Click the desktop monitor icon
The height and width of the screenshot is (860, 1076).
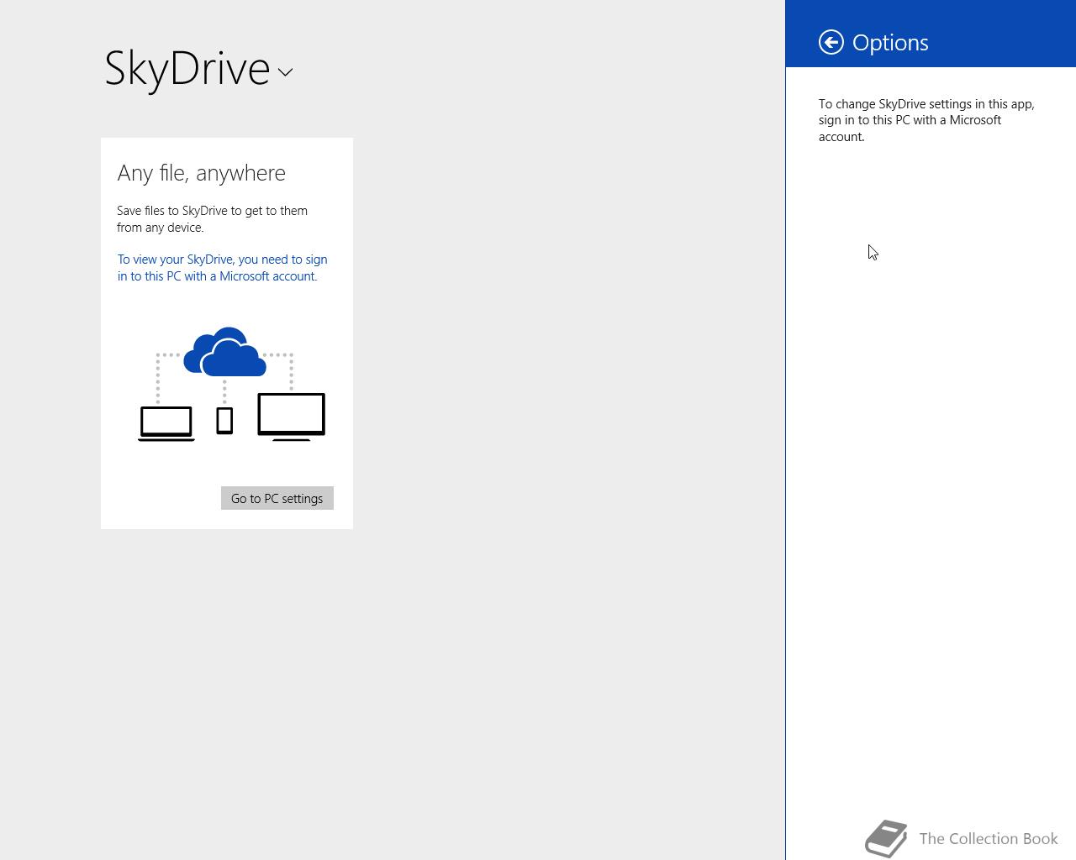point(292,417)
